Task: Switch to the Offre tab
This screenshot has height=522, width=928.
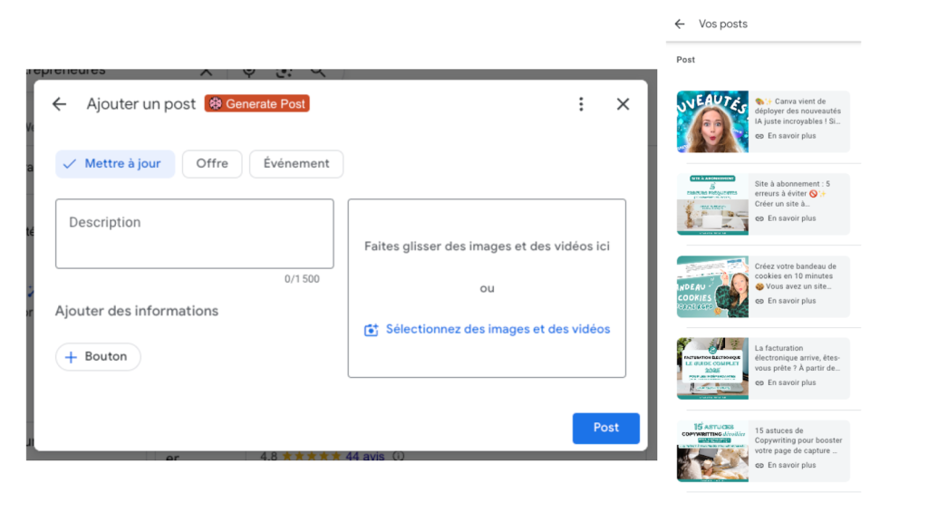Action: click(211, 164)
